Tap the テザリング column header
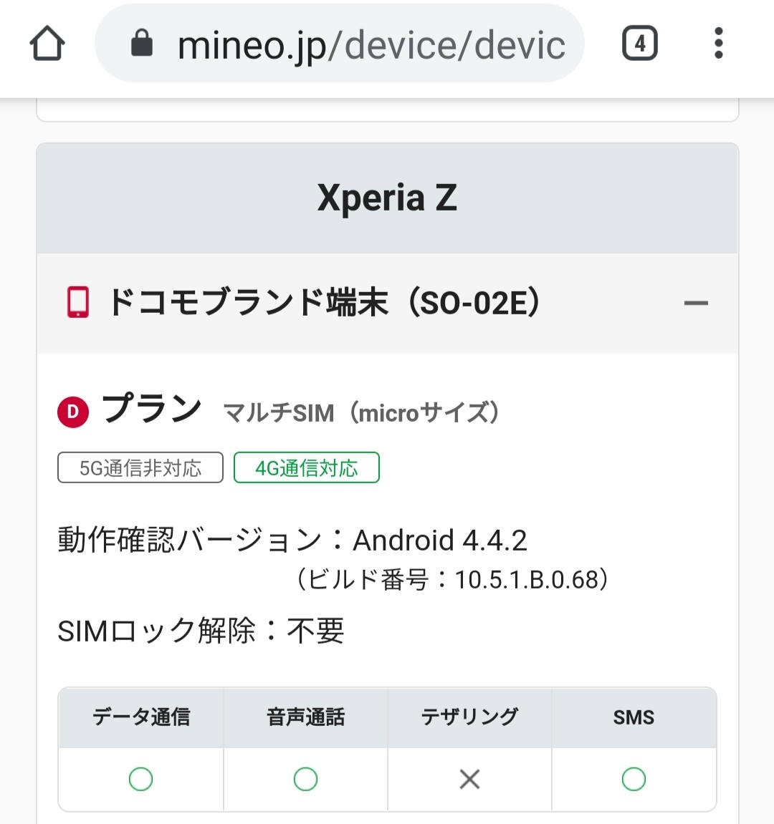774x824 pixels. tap(469, 717)
